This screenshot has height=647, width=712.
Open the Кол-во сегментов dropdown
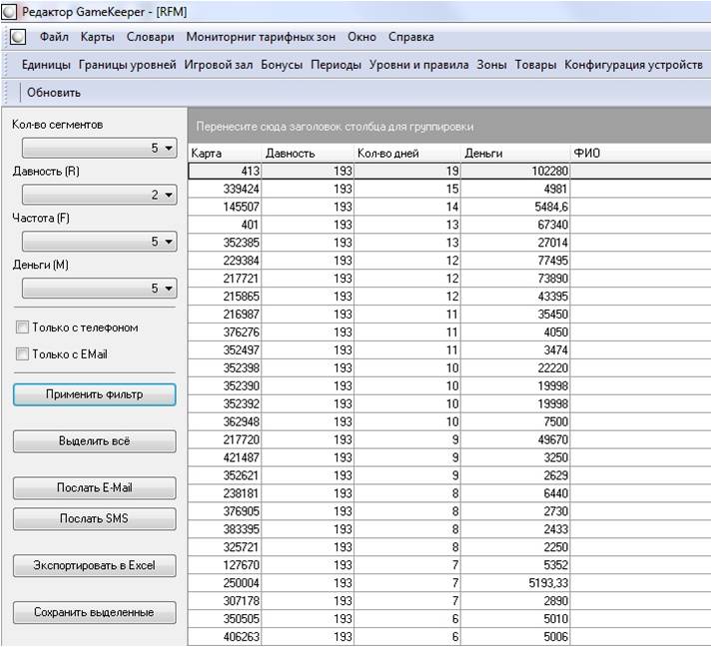pyautogui.click(x=100, y=148)
